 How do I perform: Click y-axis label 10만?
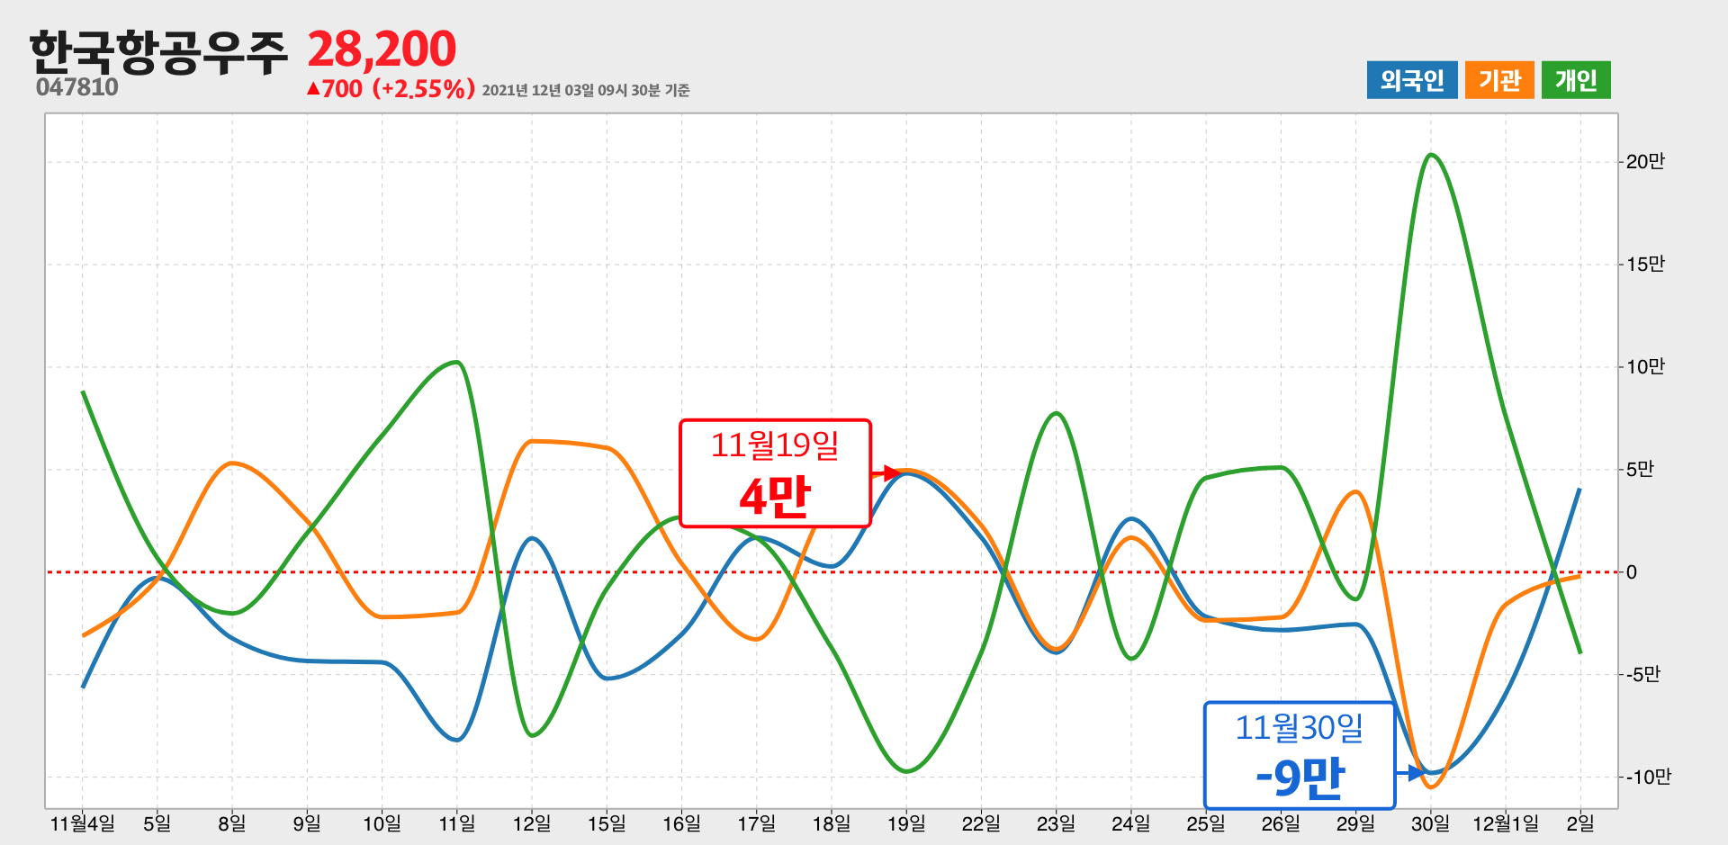click(x=1645, y=367)
